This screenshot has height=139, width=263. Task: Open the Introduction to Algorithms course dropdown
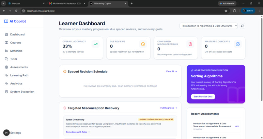click(209, 26)
